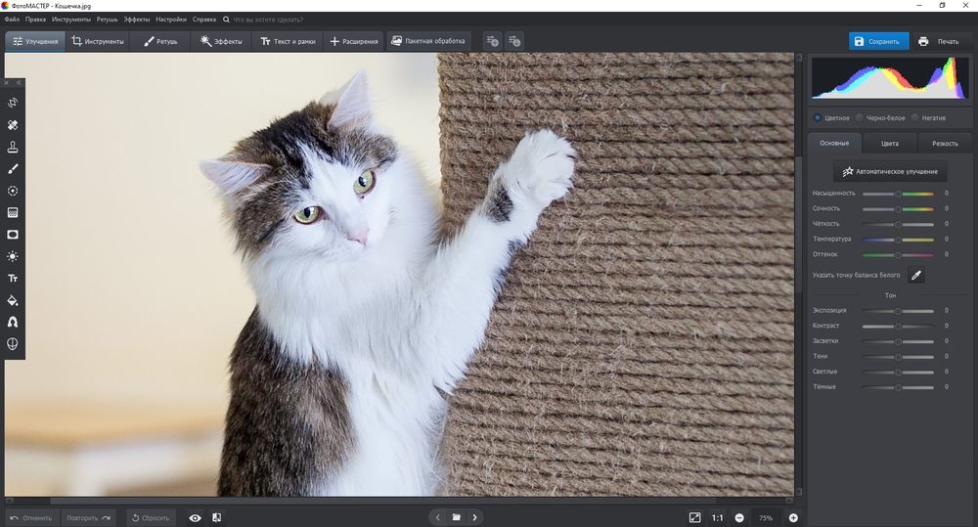Choose the vignette tool icon

tap(13, 235)
